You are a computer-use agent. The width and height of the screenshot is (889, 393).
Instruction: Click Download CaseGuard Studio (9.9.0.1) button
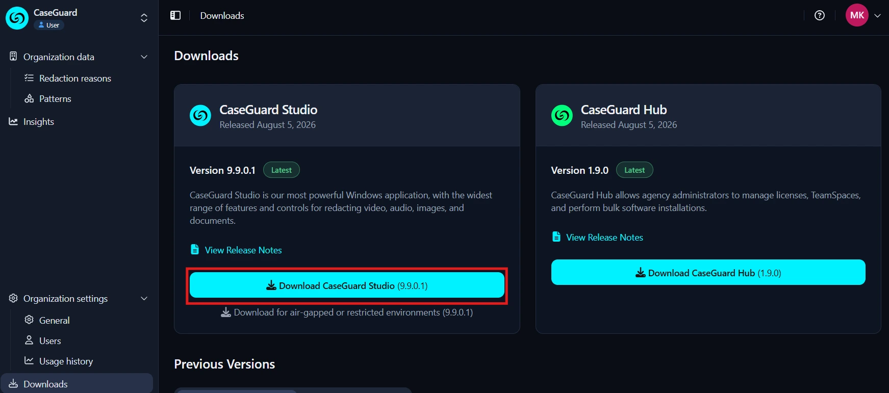(x=347, y=285)
